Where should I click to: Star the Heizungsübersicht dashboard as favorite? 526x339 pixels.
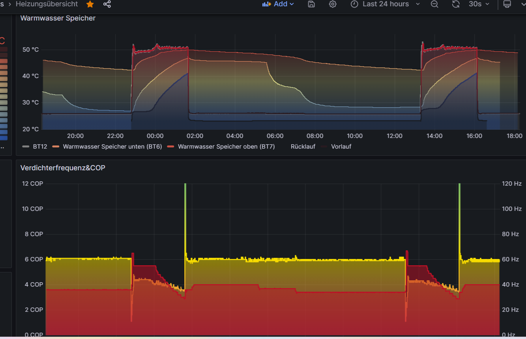click(90, 4)
